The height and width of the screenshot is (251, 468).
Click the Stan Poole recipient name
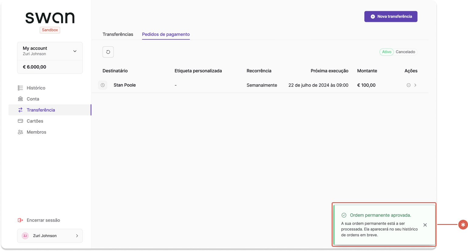(125, 85)
